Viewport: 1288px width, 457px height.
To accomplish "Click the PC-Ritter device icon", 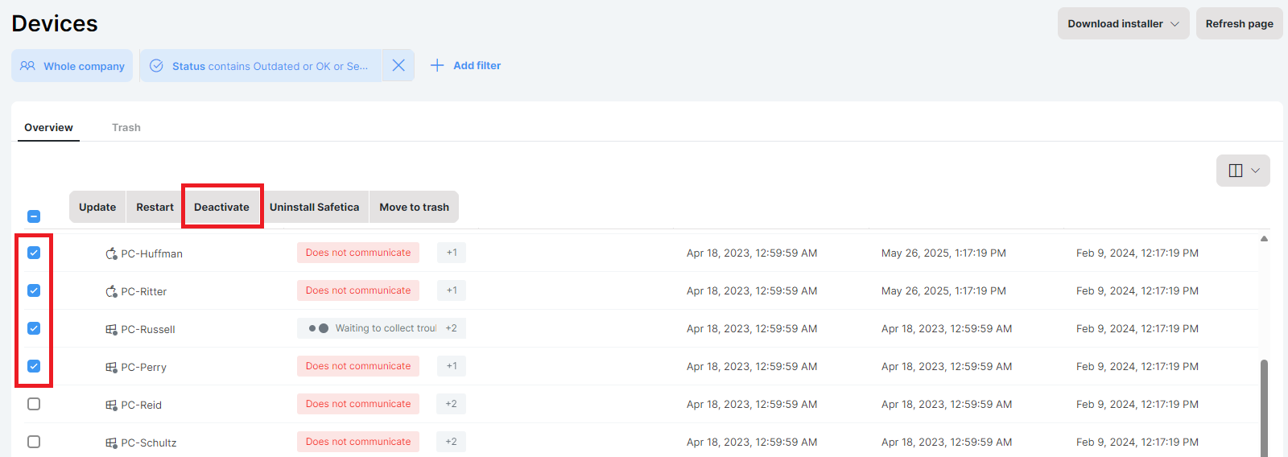I will click(111, 291).
